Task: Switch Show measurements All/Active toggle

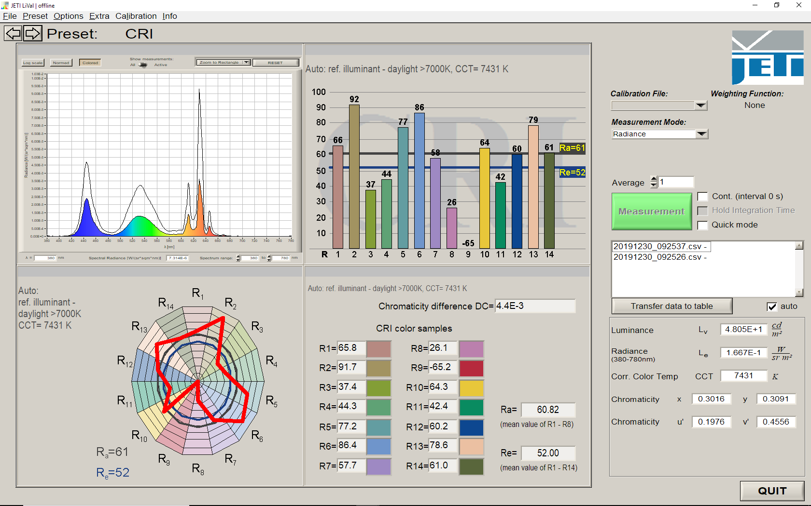Action: pos(143,65)
